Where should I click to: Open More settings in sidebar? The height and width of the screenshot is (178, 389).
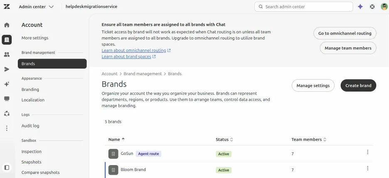tap(35, 38)
